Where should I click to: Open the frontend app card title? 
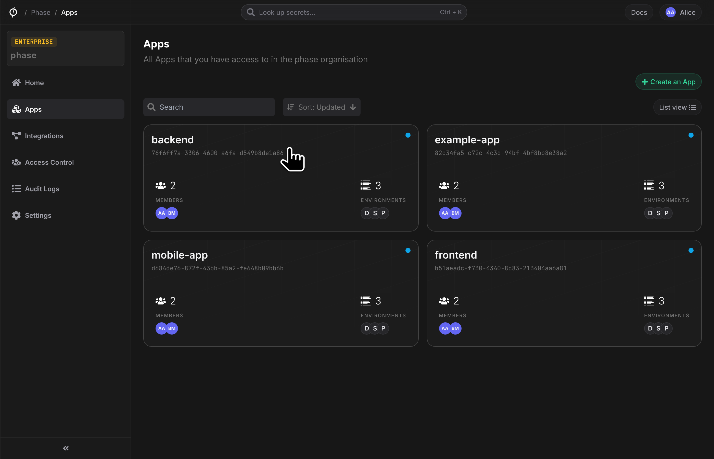click(456, 255)
